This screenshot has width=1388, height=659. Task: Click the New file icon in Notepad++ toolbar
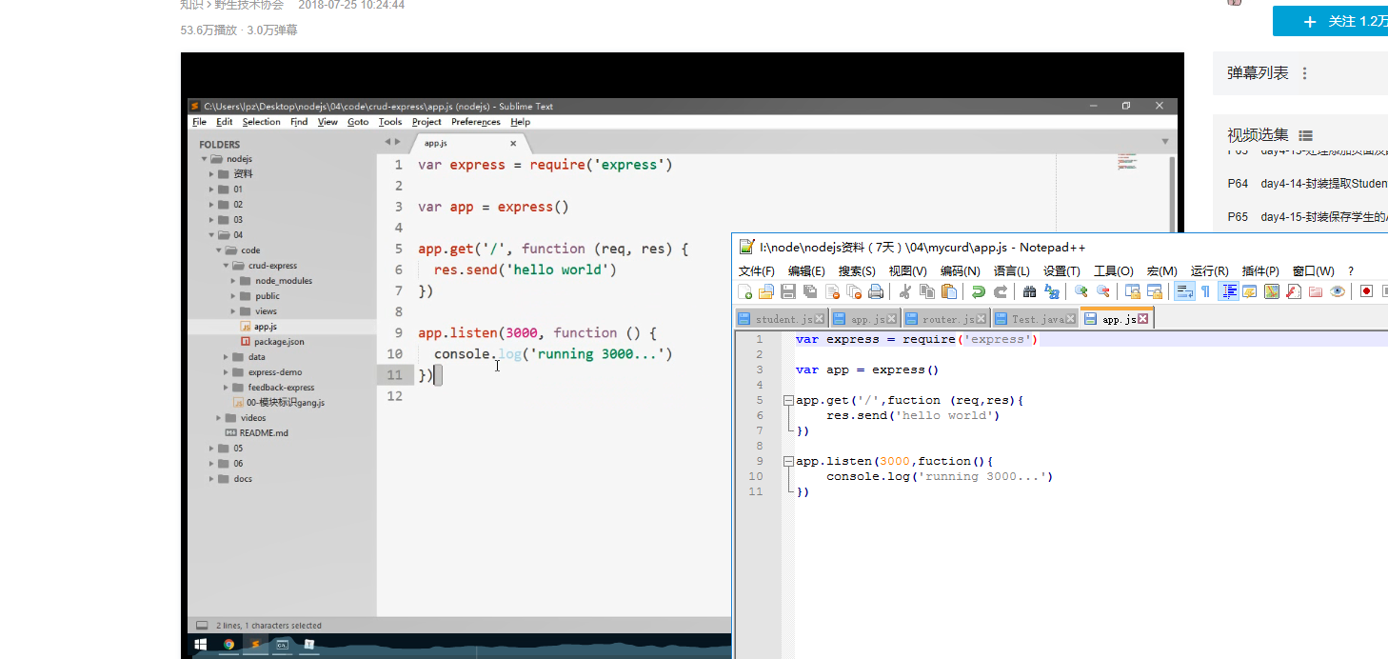(x=744, y=291)
